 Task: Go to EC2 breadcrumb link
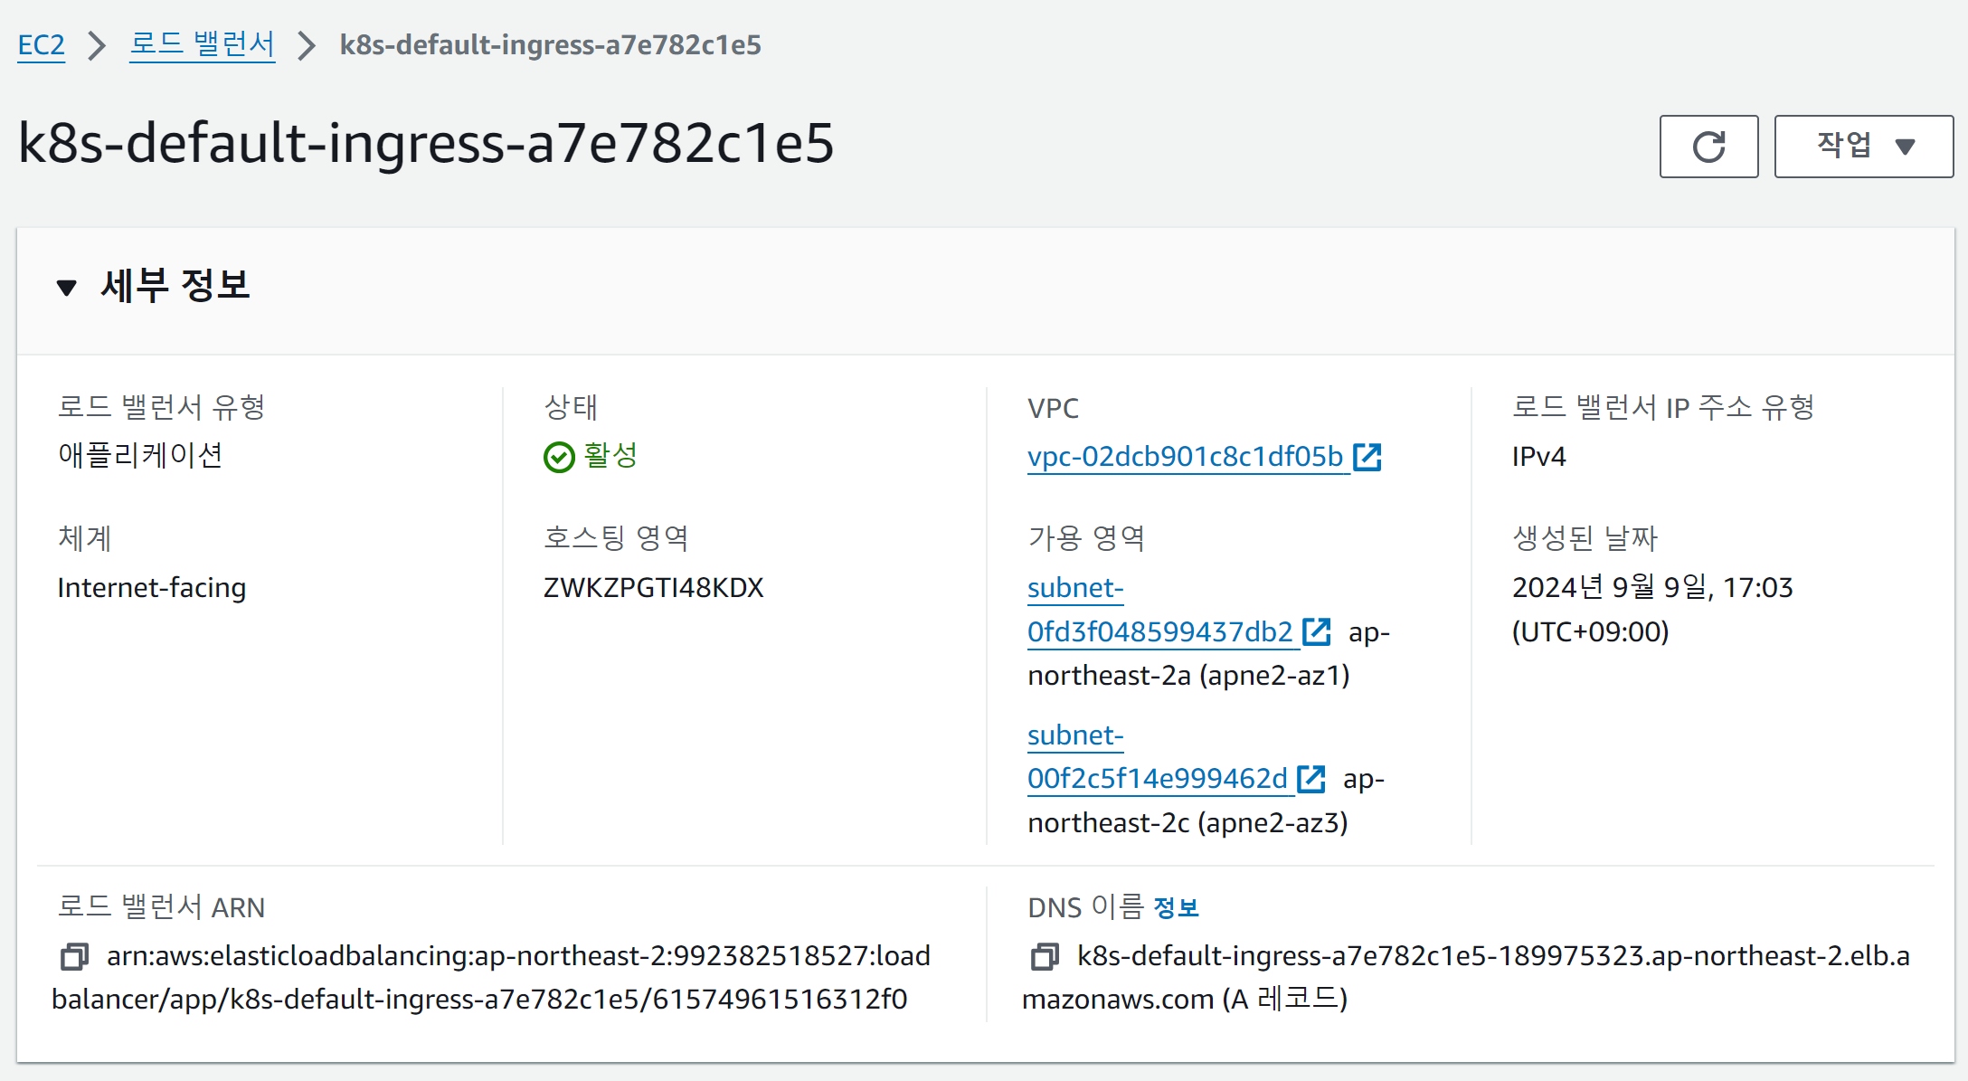click(42, 45)
